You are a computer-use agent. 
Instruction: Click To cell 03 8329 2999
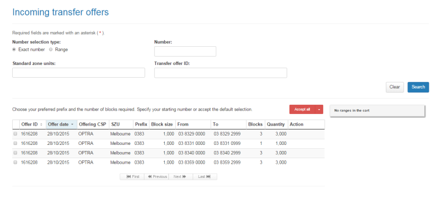227,134
